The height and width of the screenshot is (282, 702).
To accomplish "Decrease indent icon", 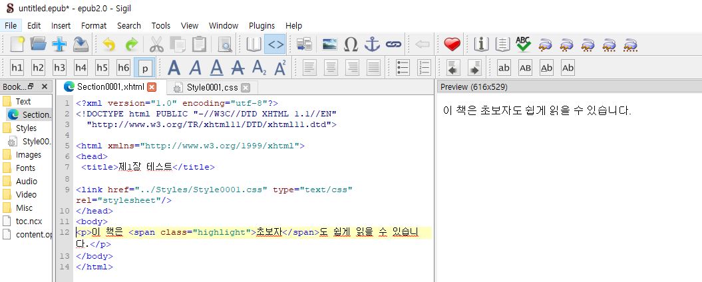I will [x=453, y=68].
